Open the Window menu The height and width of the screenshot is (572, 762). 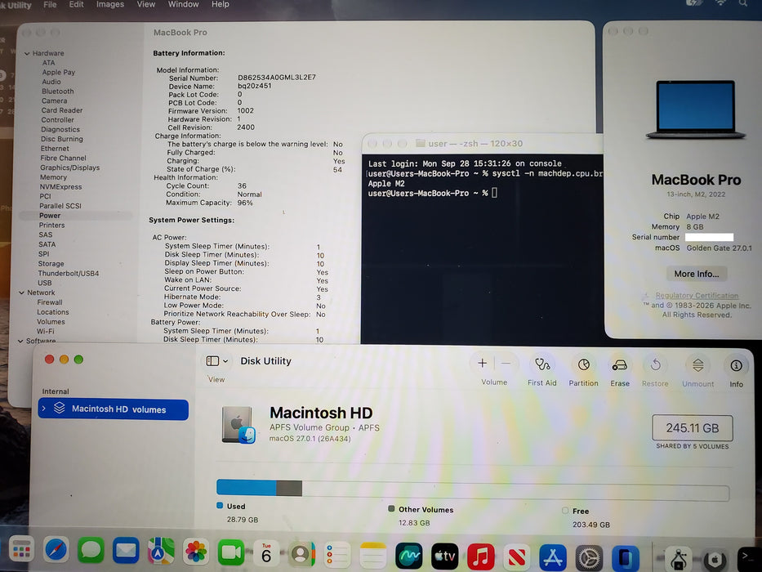(x=183, y=4)
